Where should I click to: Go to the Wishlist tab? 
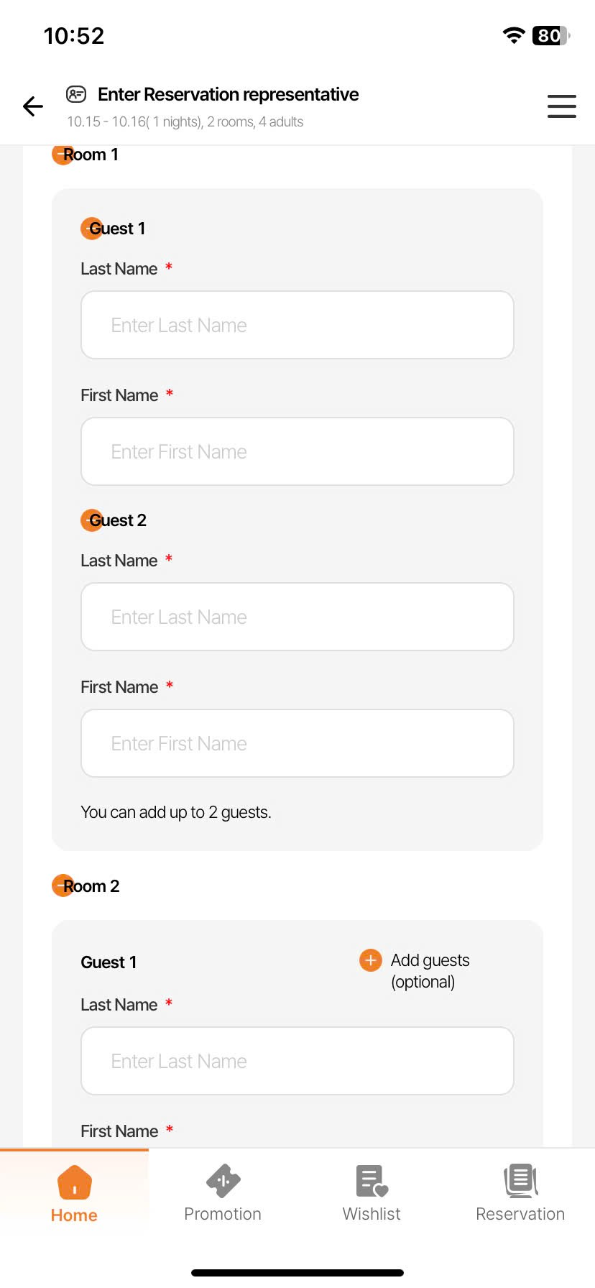coord(372,1193)
